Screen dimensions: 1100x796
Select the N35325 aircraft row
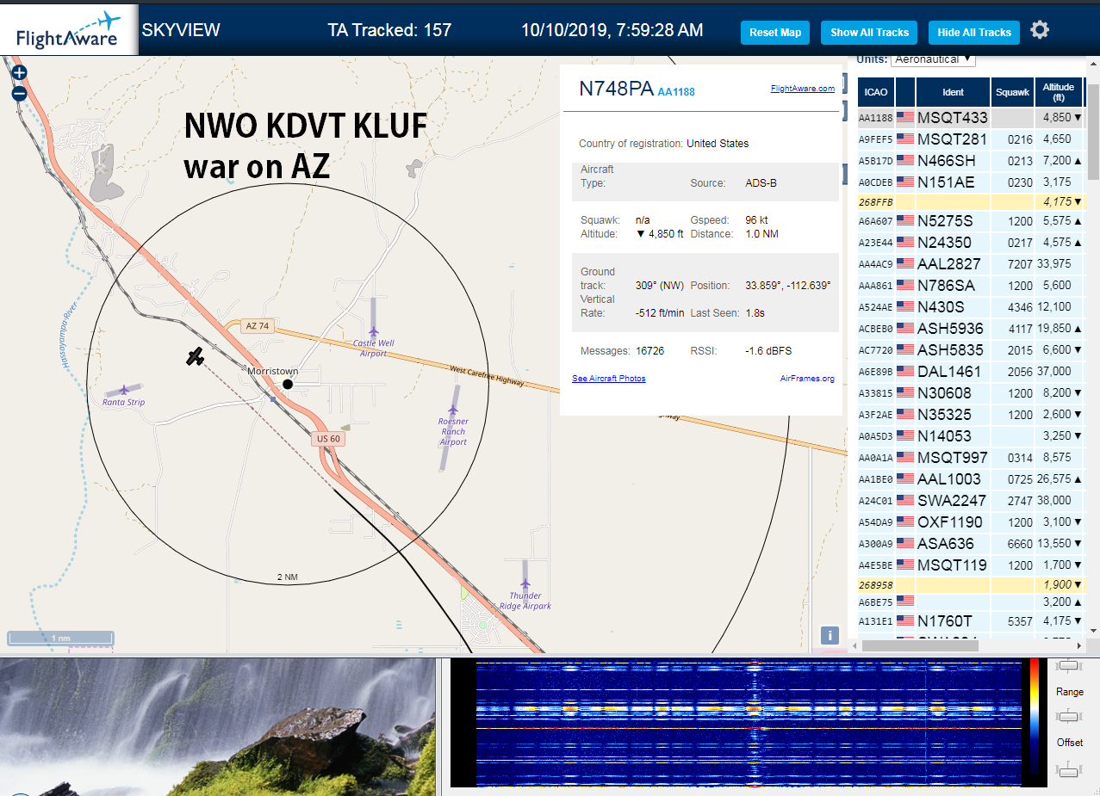971,414
